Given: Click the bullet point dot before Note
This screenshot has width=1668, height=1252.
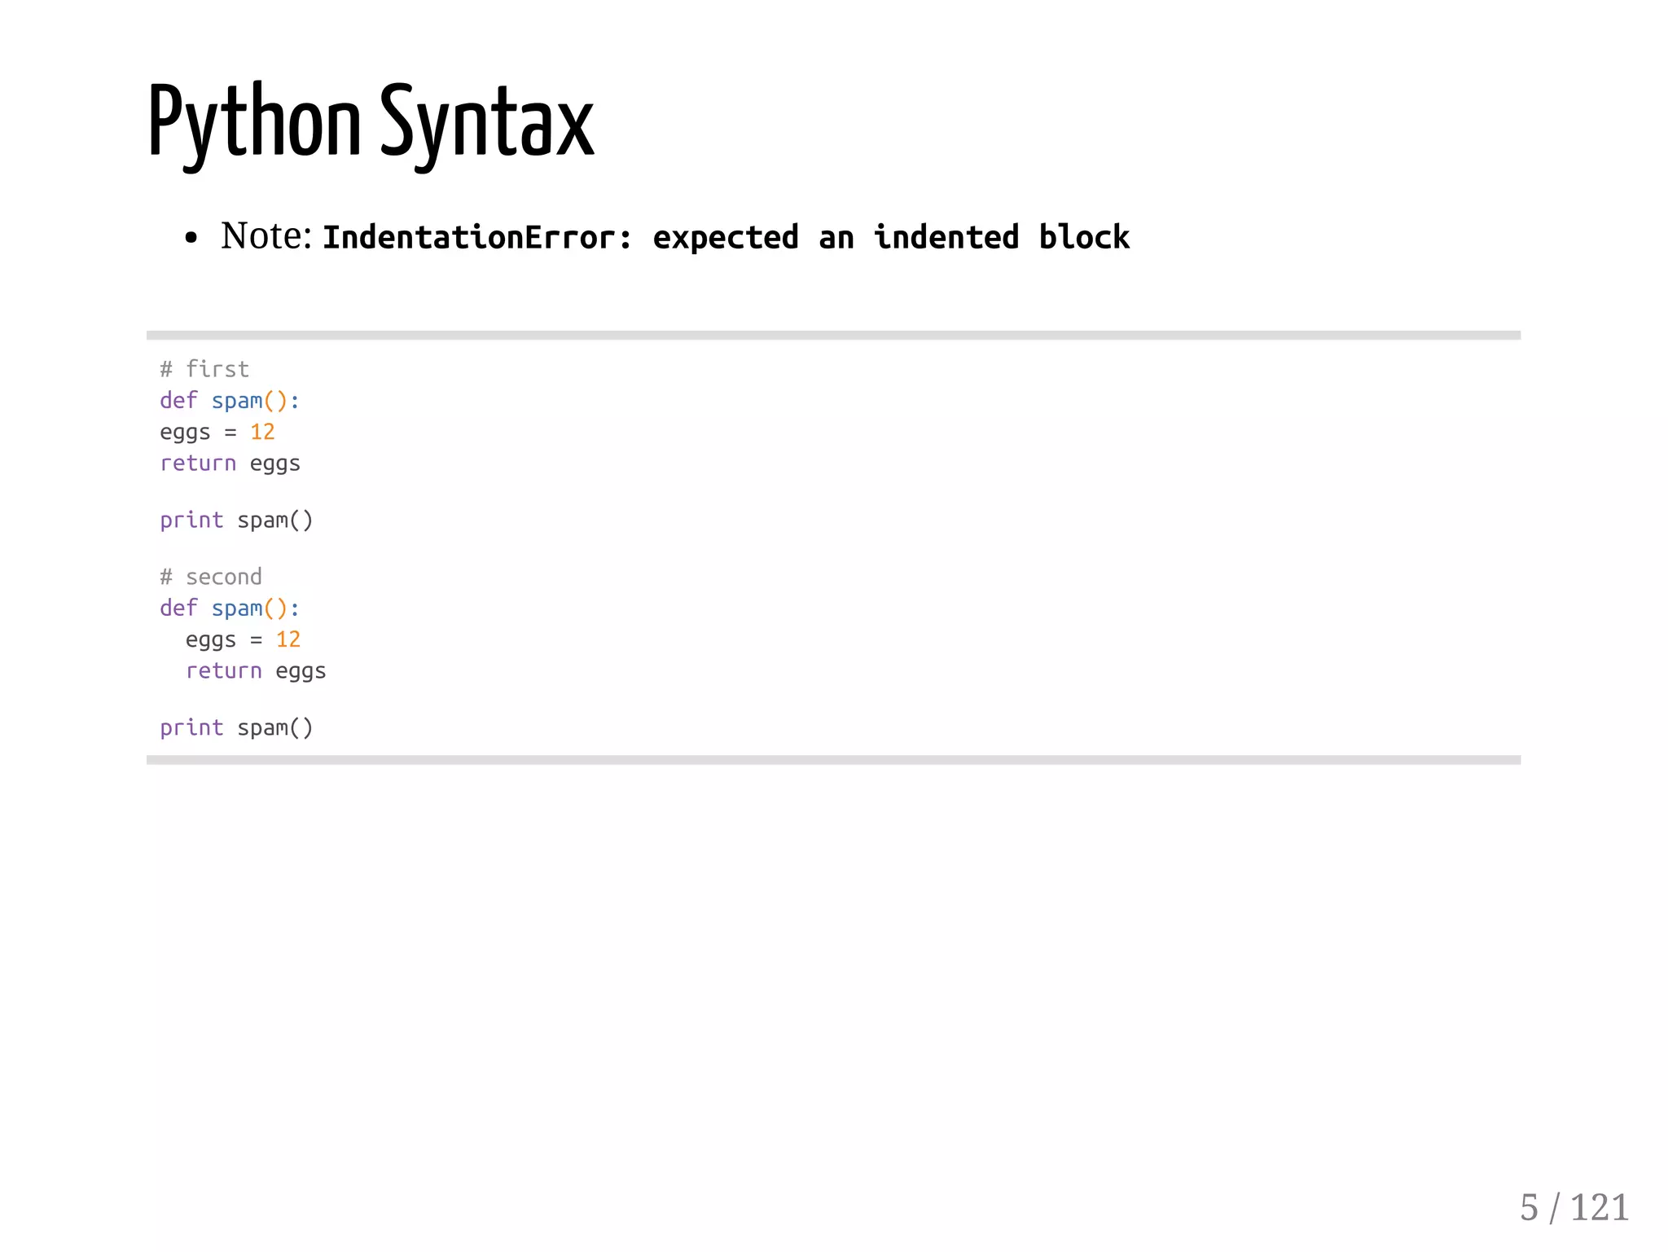Looking at the screenshot, I should tap(191, 238).
